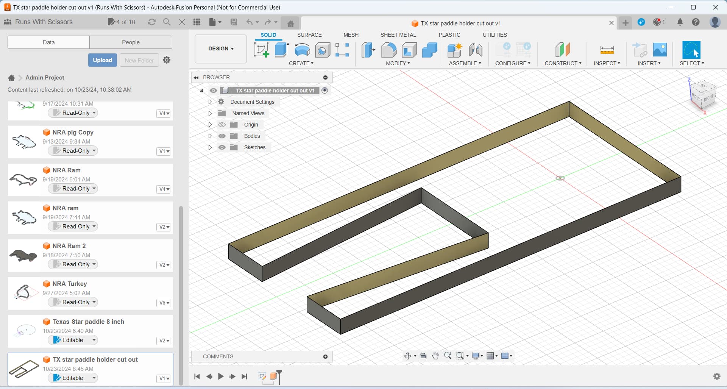Activate the Select tool icon
This screenshot has width=727, height=389.
tap(691, 50)
